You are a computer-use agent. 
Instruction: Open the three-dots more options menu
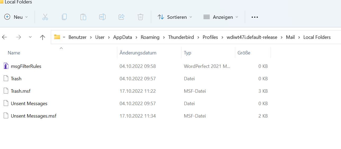tap(255, 17)
